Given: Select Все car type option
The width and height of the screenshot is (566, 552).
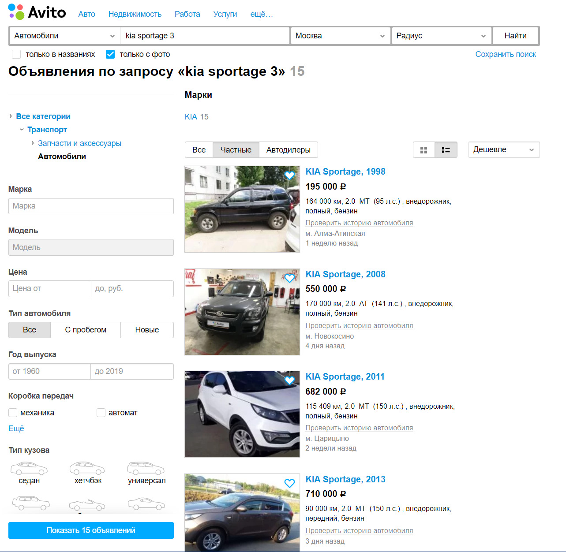Looking at the screenshot, I should pos(30,330).
